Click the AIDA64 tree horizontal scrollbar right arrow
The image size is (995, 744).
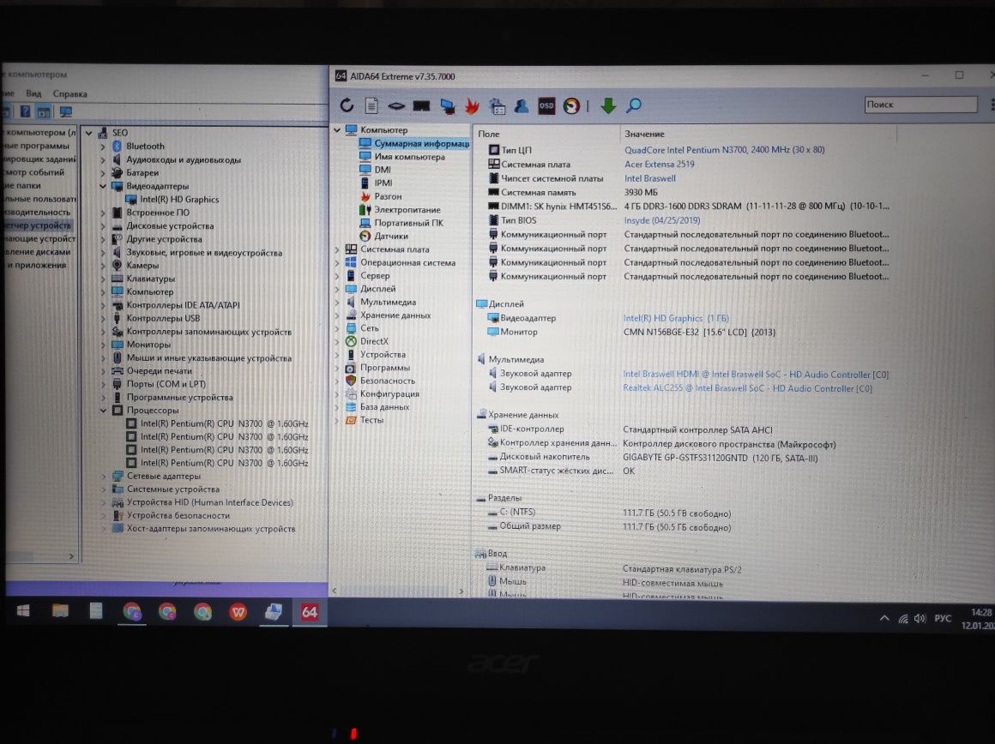tap(461, 591)
